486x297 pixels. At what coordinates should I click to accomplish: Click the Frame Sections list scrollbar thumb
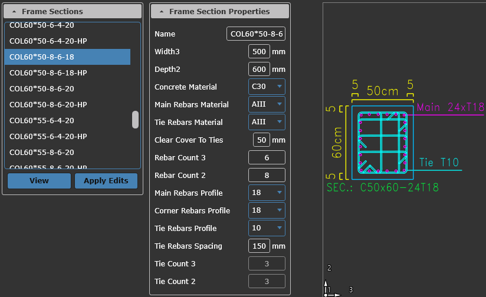point(135,120)
